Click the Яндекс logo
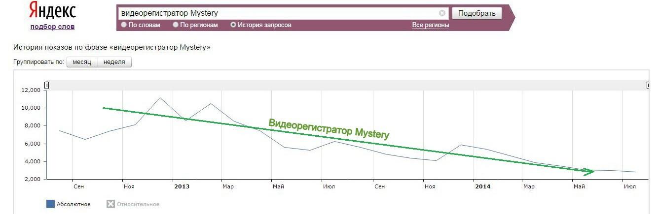Viewport: 659px width, 214px height. (x=53, y=10)
